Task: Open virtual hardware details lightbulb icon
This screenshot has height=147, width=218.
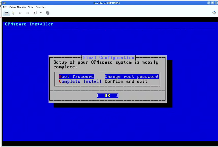Action: 13,13
